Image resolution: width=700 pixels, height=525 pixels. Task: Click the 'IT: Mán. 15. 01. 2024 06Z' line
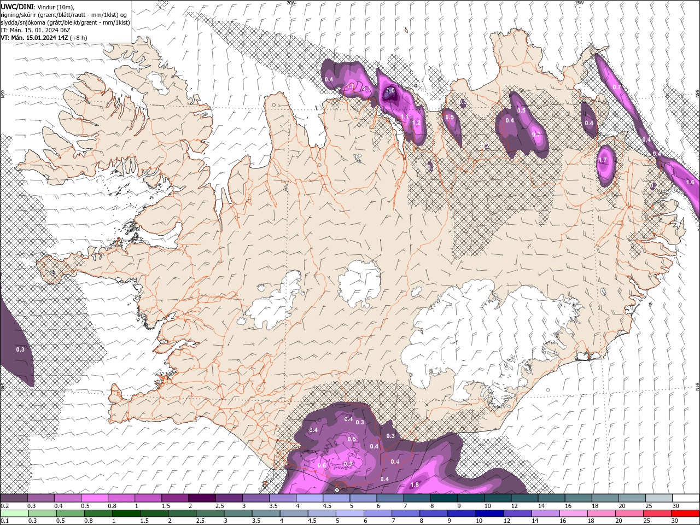tap(36, 30)
